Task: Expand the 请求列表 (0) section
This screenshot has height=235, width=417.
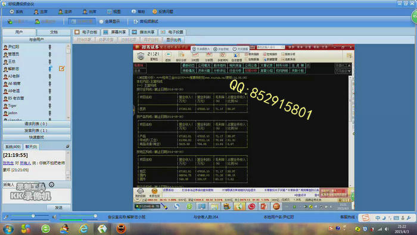Action: pyautogui.click(x=36, y=123)
